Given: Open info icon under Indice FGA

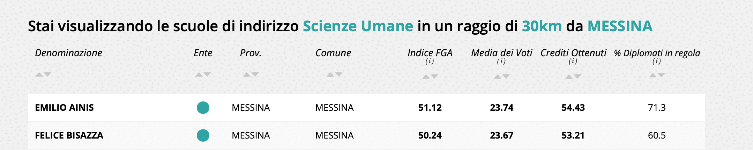Looking at the screenshot, I should [430, 61].
